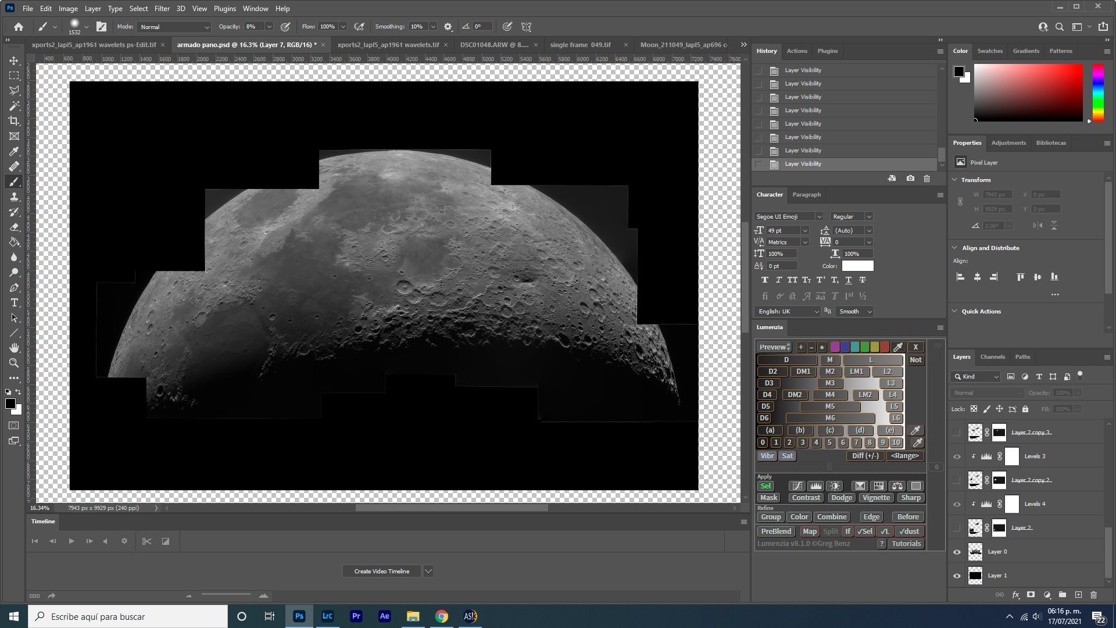The height and width of the screenshot is (628, 1116).
Task: Select the Hand tool
Action: click(x=14, y=348)
